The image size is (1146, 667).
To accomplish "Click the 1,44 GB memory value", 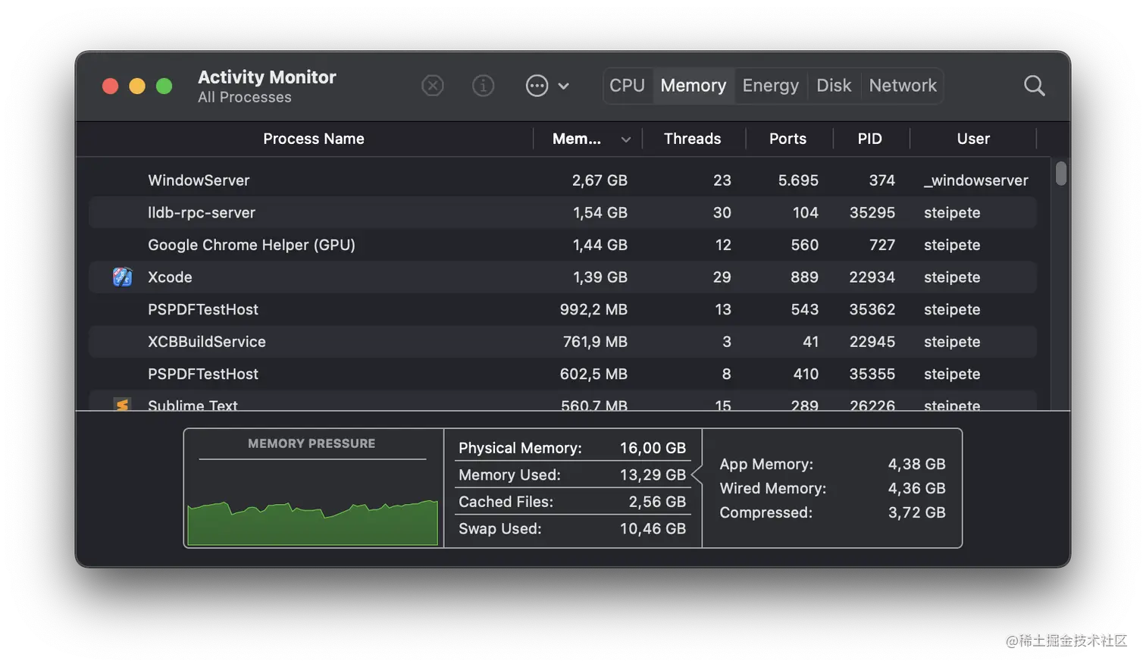I will [600, 245].
